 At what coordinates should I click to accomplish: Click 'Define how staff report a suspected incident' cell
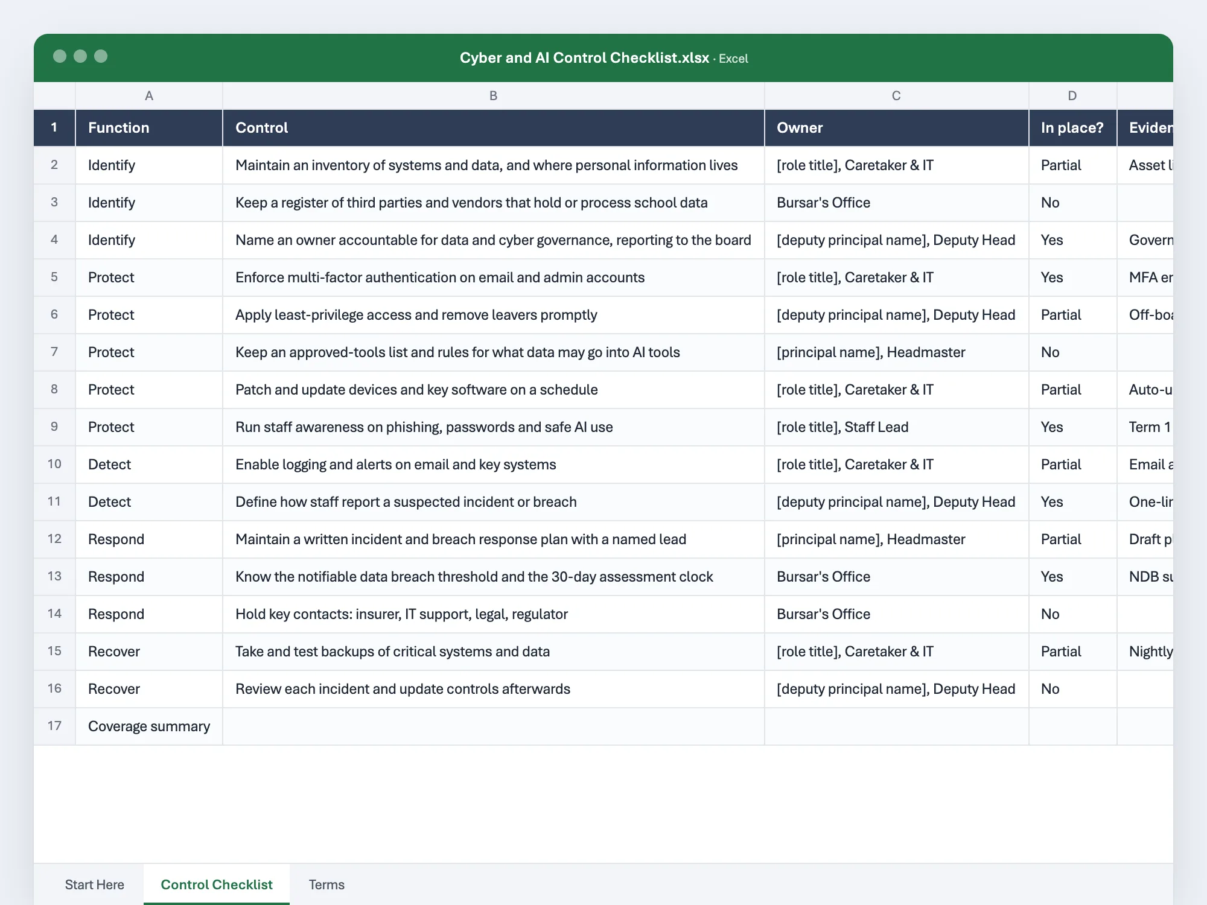pos(493,501)
